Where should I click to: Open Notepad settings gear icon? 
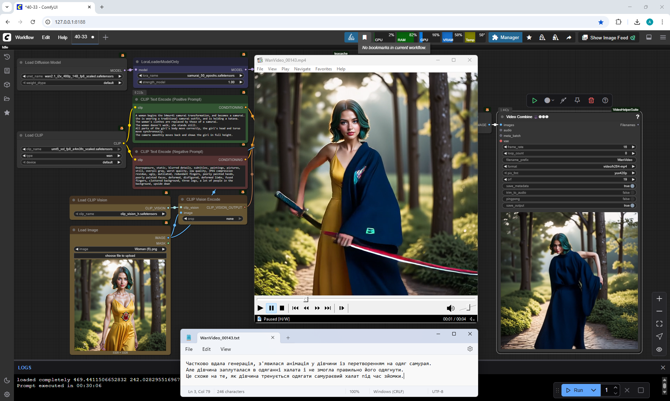470,349
